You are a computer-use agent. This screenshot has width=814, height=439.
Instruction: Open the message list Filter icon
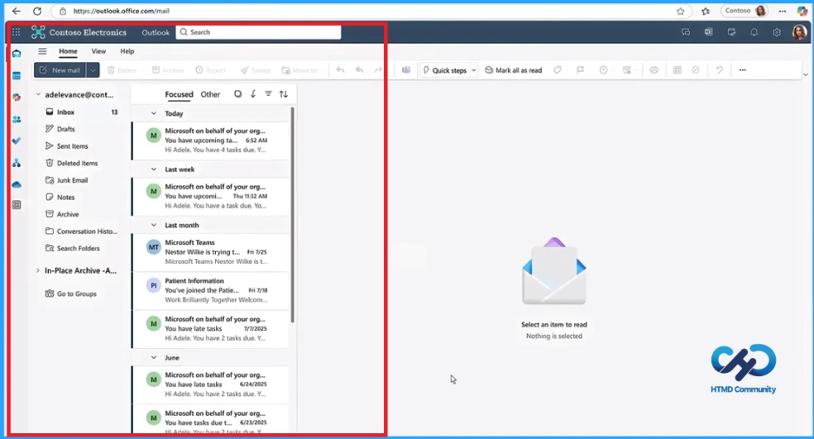[268, 94]
